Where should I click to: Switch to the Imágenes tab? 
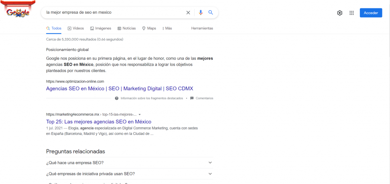pos(101,28)
